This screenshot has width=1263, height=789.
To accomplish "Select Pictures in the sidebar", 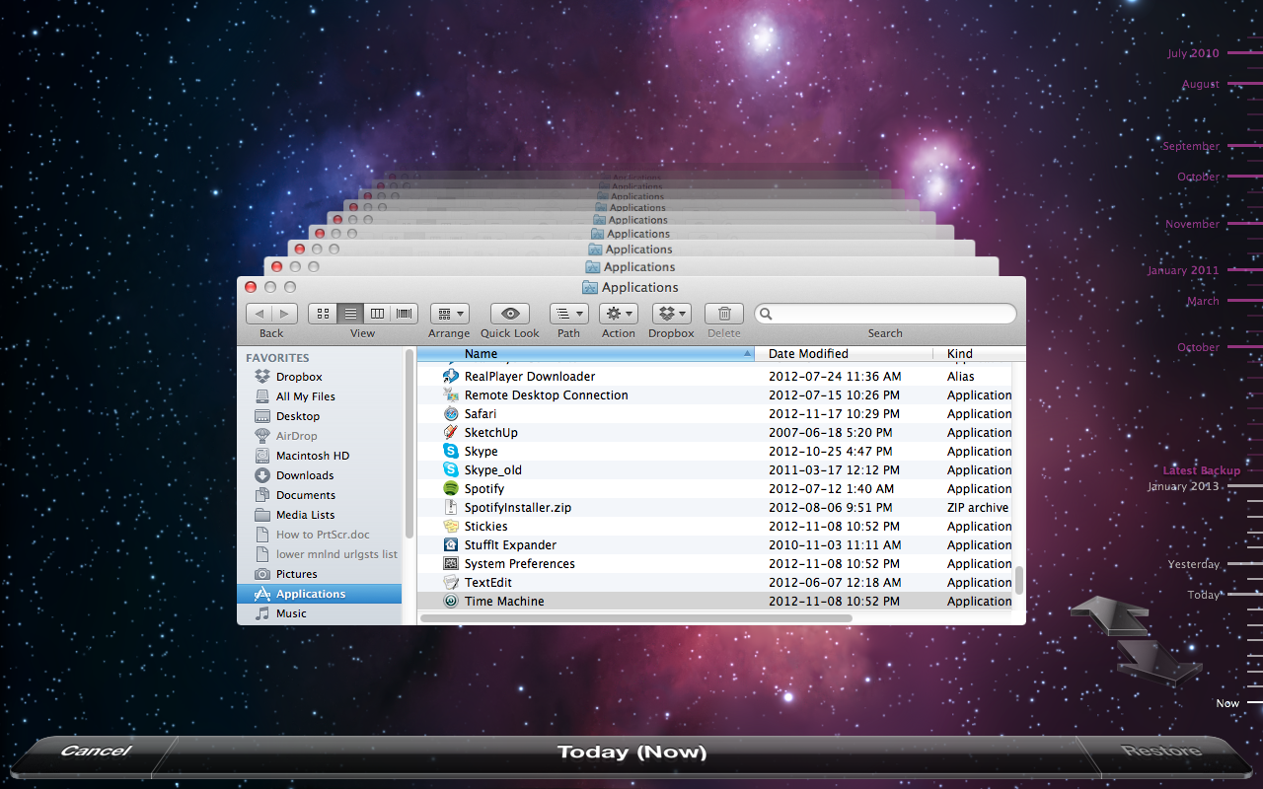I will coord(320,574).
